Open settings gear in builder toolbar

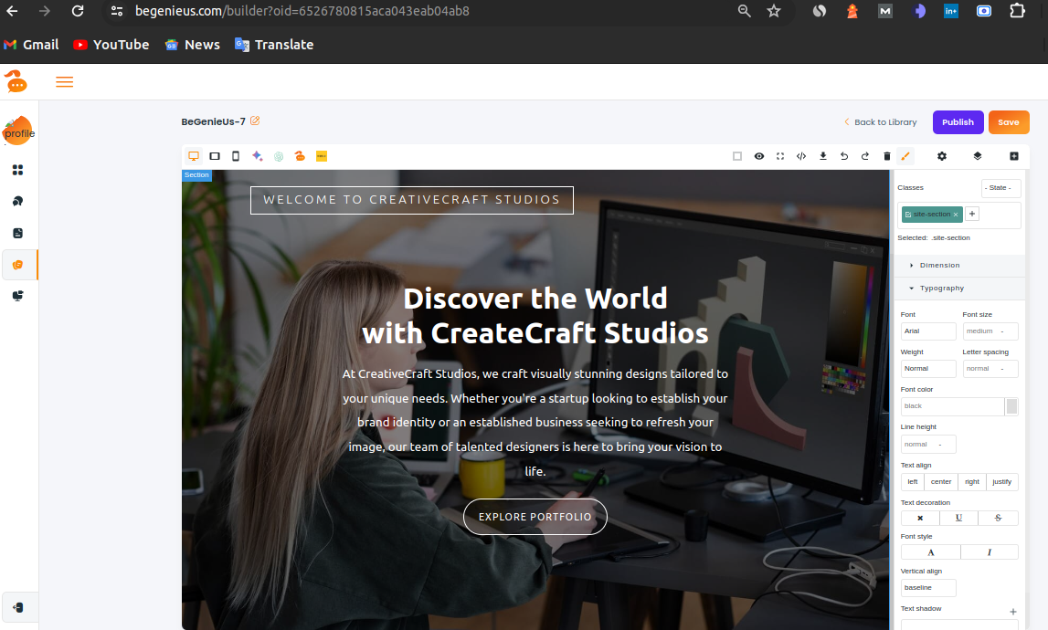[x=942, y=156]
